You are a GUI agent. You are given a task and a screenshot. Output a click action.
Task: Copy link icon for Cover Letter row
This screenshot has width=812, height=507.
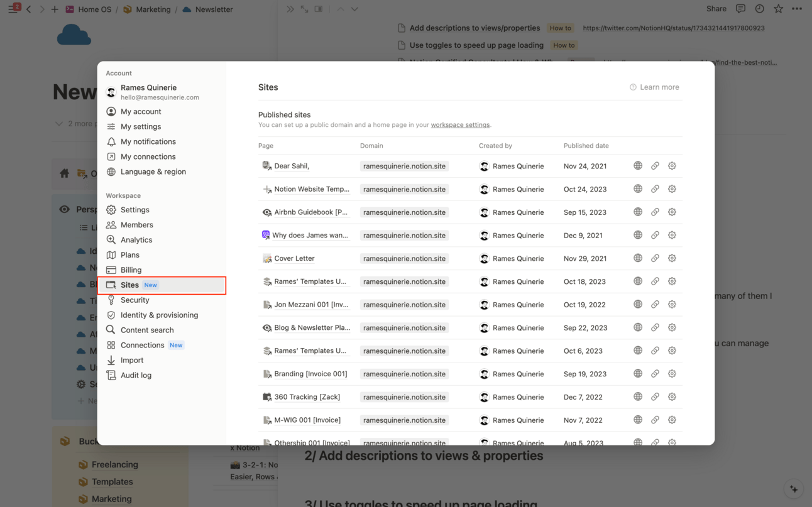655,258
